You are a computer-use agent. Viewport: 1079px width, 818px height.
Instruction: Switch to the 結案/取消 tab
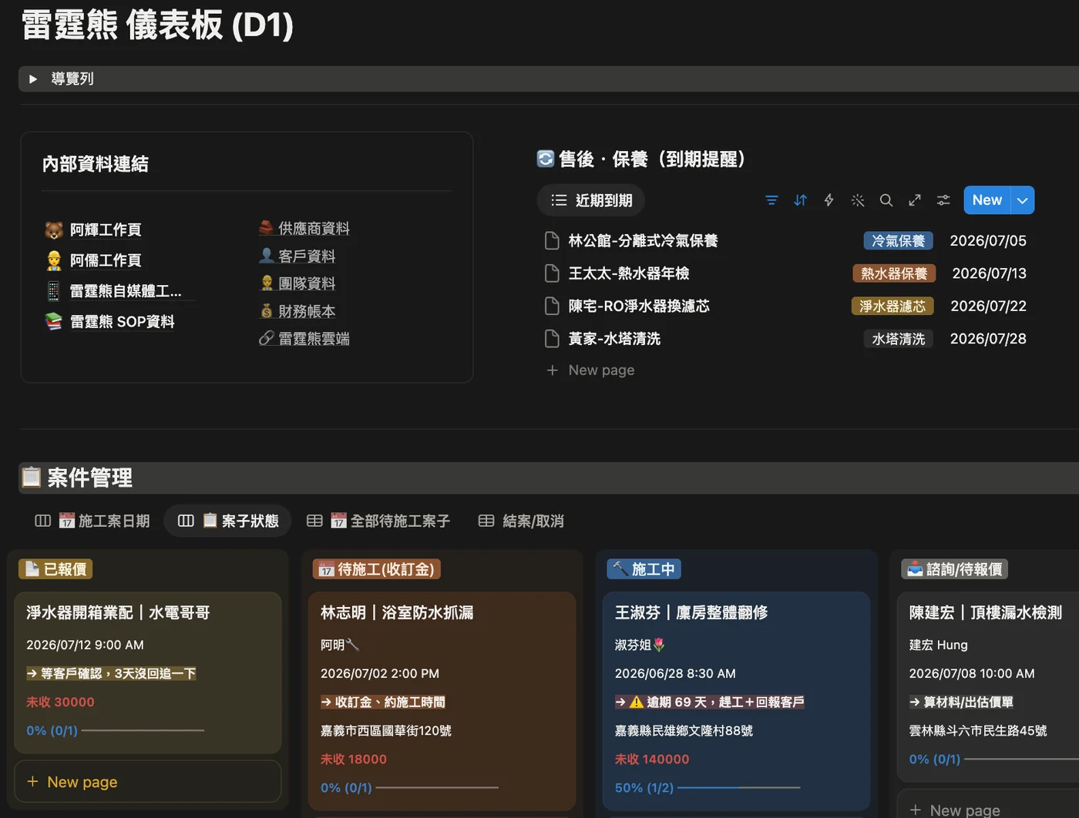[521, 521]
